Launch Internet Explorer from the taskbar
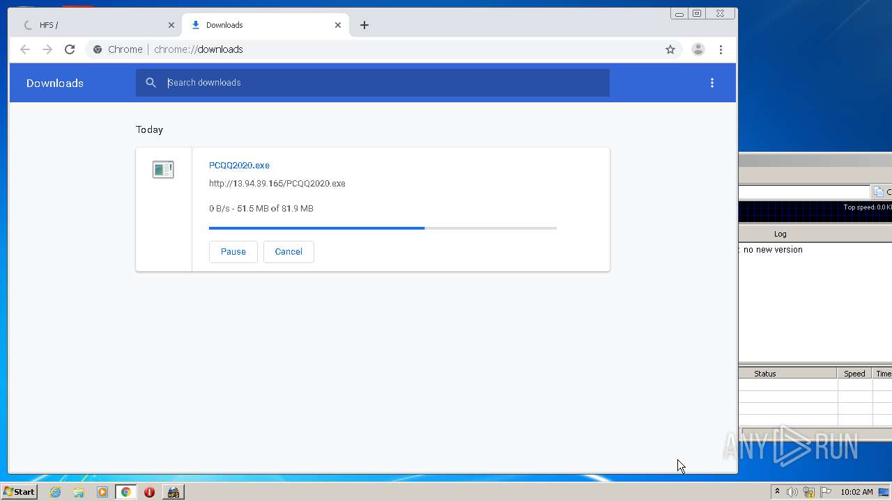This screenshot has height=501, width=892. [x=56, y=492]
